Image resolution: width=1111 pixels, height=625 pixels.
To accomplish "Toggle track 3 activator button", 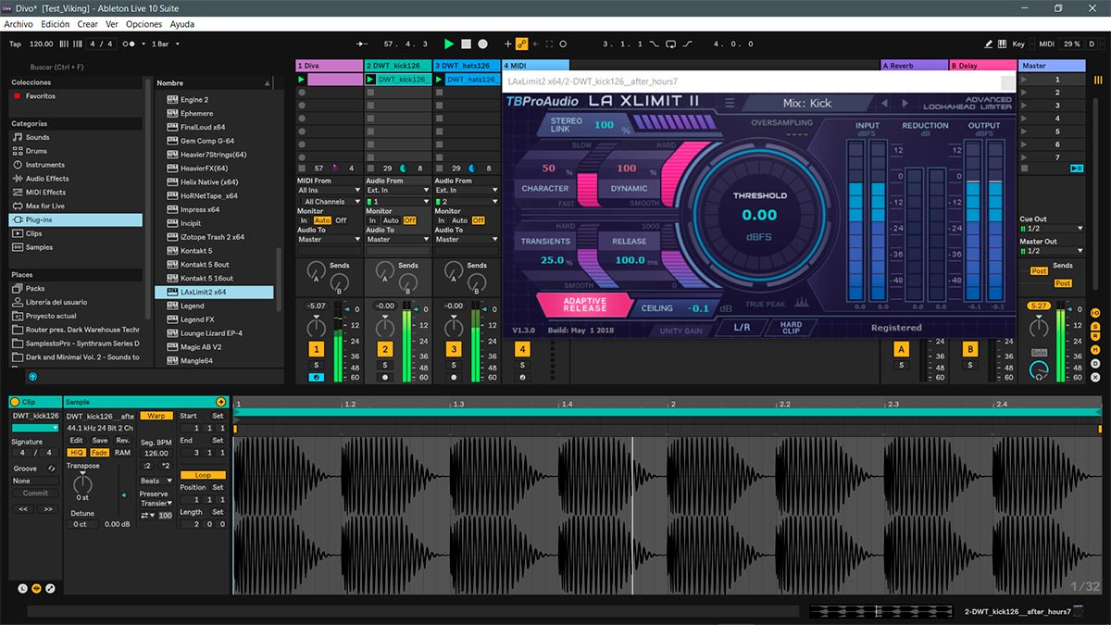I will point(454,349).
